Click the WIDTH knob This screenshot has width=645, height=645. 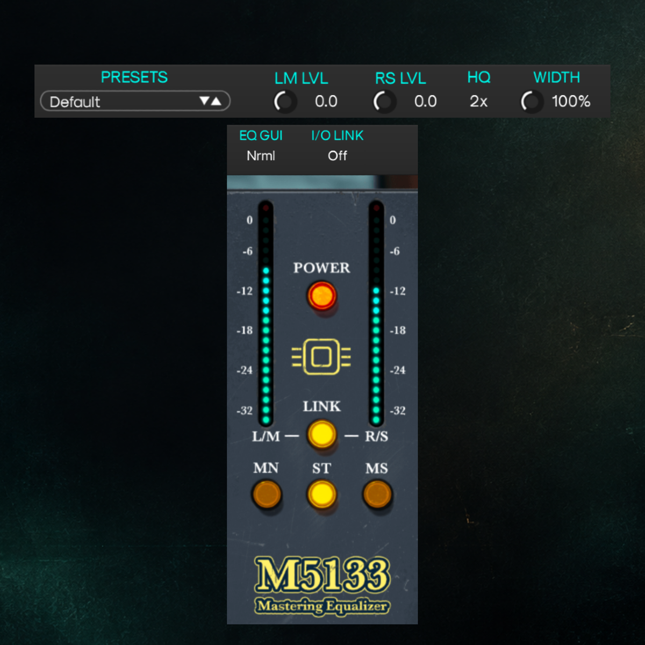pos(532,101)
